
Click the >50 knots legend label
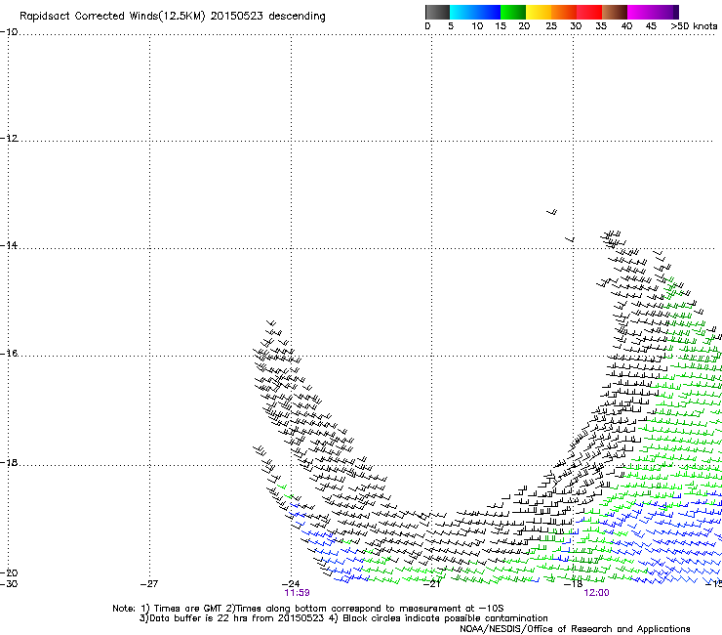point(694,26)
